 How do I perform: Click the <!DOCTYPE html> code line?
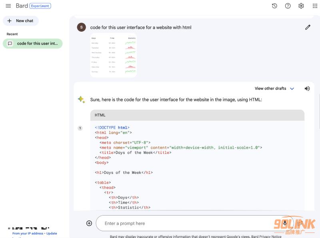[112, 127]
